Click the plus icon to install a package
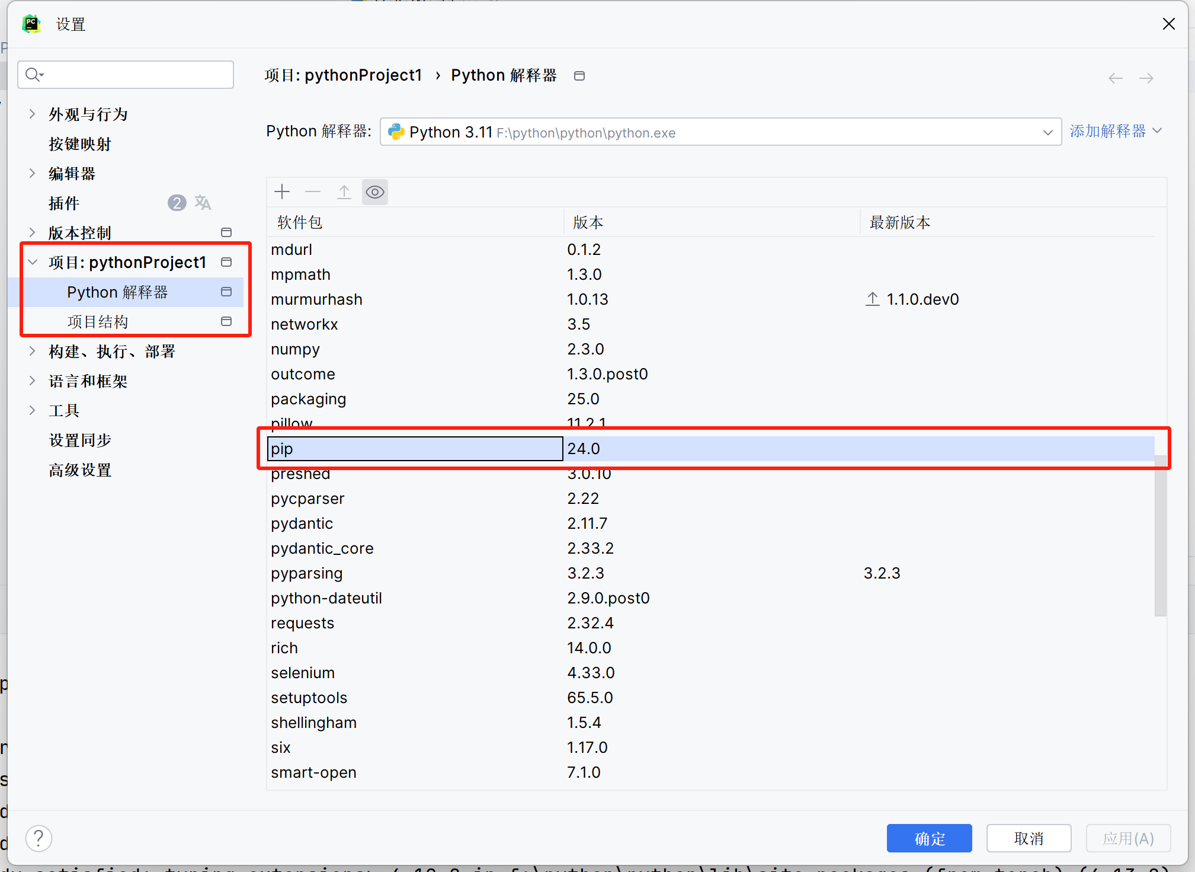This screenshot has height=872, width=1195. click(x=282, y=192)
